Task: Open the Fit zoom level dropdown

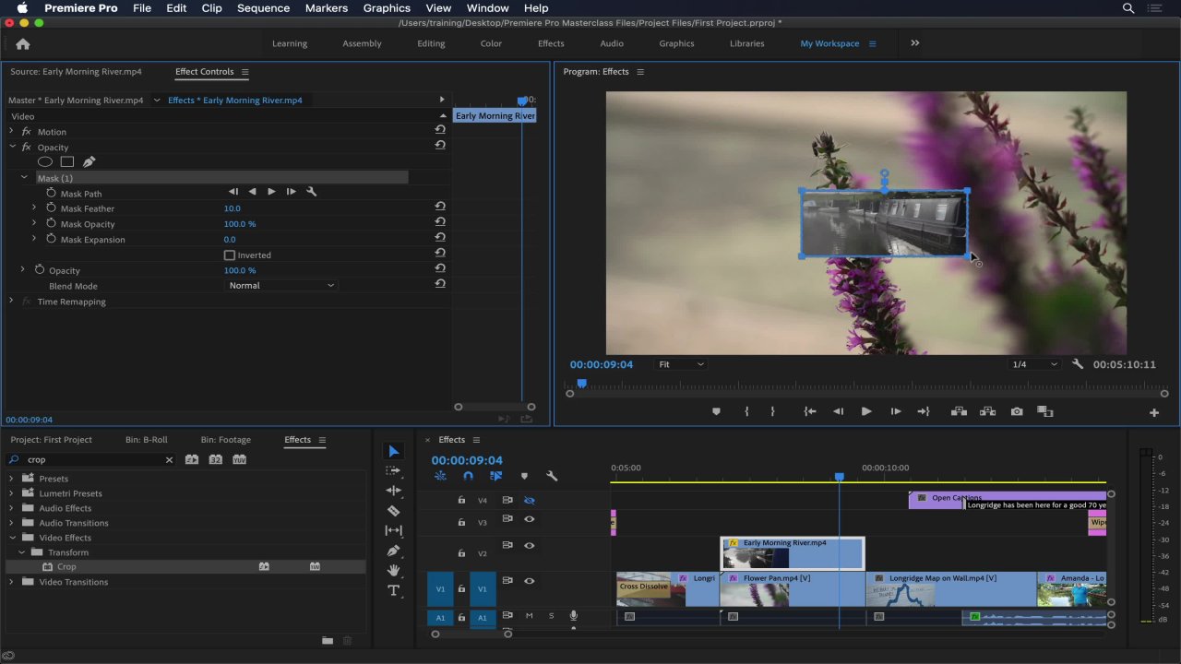Action: pos(681,364)
